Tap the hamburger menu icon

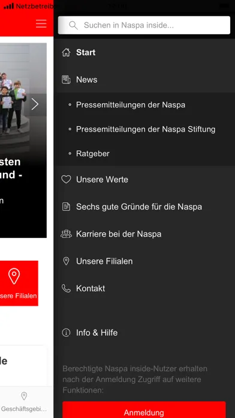tap(41, 24)
